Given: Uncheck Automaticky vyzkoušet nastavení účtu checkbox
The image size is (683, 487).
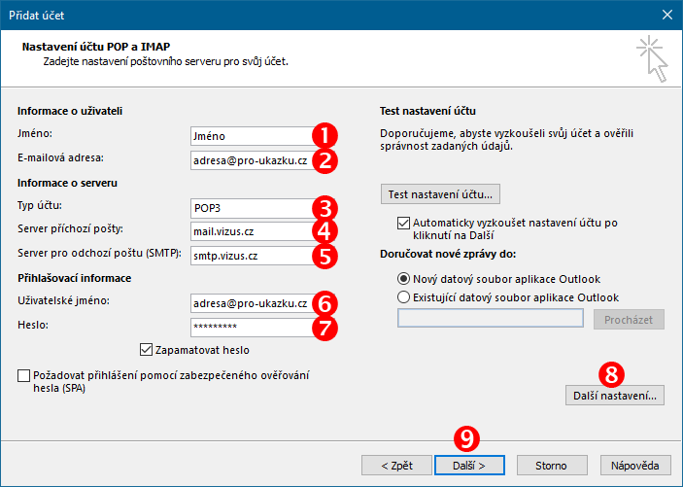Looking at the screenshot, I should pos(403,223).
